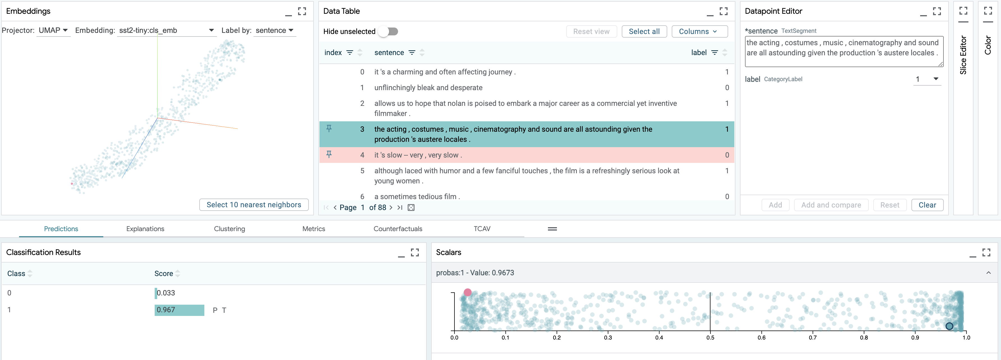
Task: Click the pin icon on row 3
Action: pyautogui.click(x=329, y=128)
